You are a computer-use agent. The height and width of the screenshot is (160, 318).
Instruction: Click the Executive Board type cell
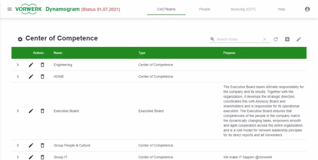point(151,111)
